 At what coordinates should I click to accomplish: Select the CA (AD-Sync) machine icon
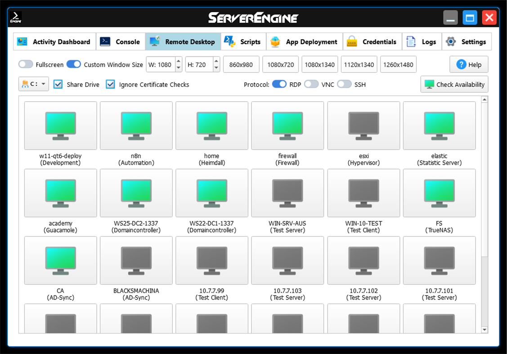60,260
